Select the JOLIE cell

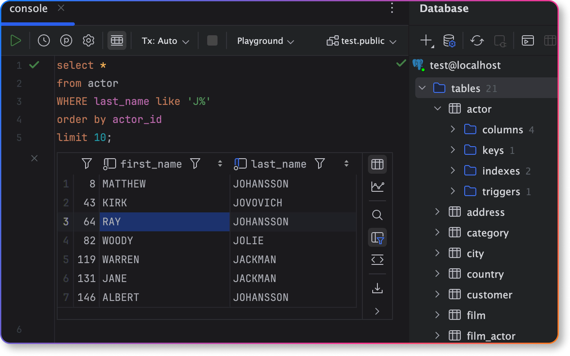(x=293, y=241)
